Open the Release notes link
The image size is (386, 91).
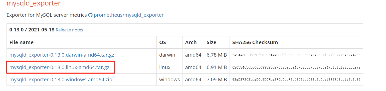[x=69, y=30]
